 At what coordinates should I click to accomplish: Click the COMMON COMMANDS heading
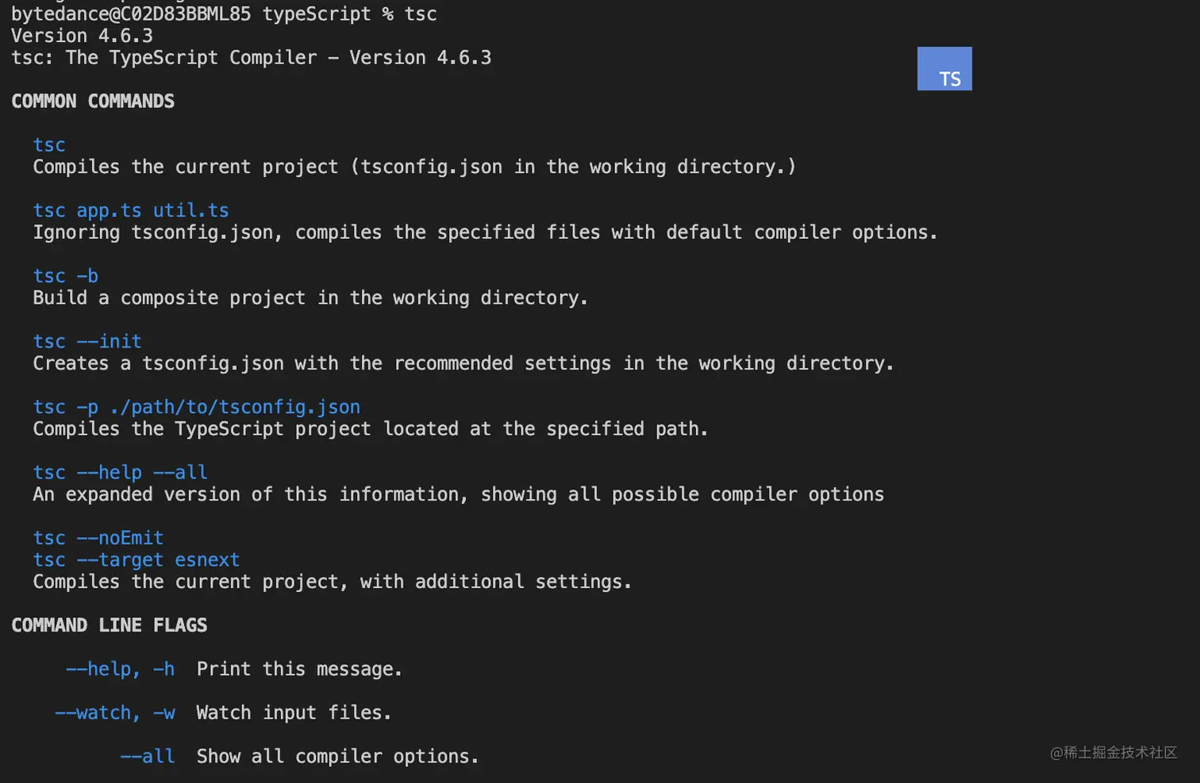click(93, 102)
